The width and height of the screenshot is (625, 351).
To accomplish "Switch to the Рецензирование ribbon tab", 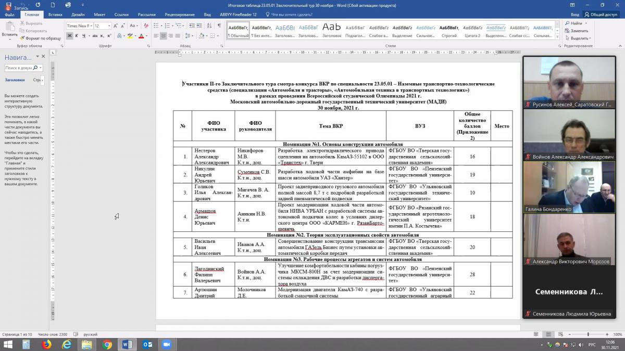I will 180,15.
